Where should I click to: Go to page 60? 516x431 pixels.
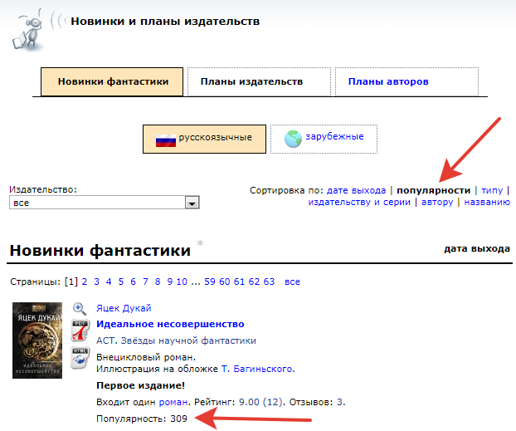click(x=225, y=282)
